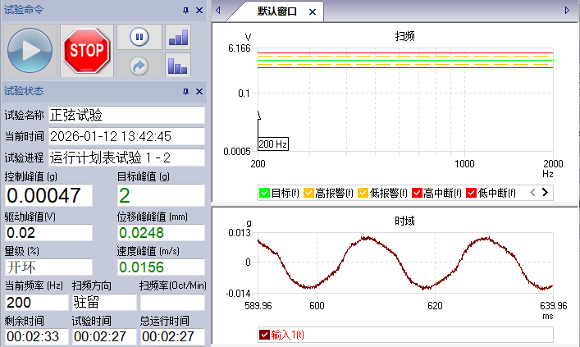Toggle the 低中断(f) legend checkbox
The width and height of the screenshot is (580, 347).
(x=472, y=193)
